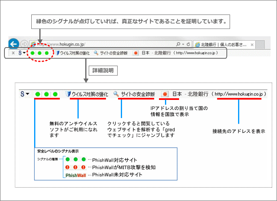Click the search magnifier in the address bar
The height and width of the screenshot is (201, 277).
(178, 44)
